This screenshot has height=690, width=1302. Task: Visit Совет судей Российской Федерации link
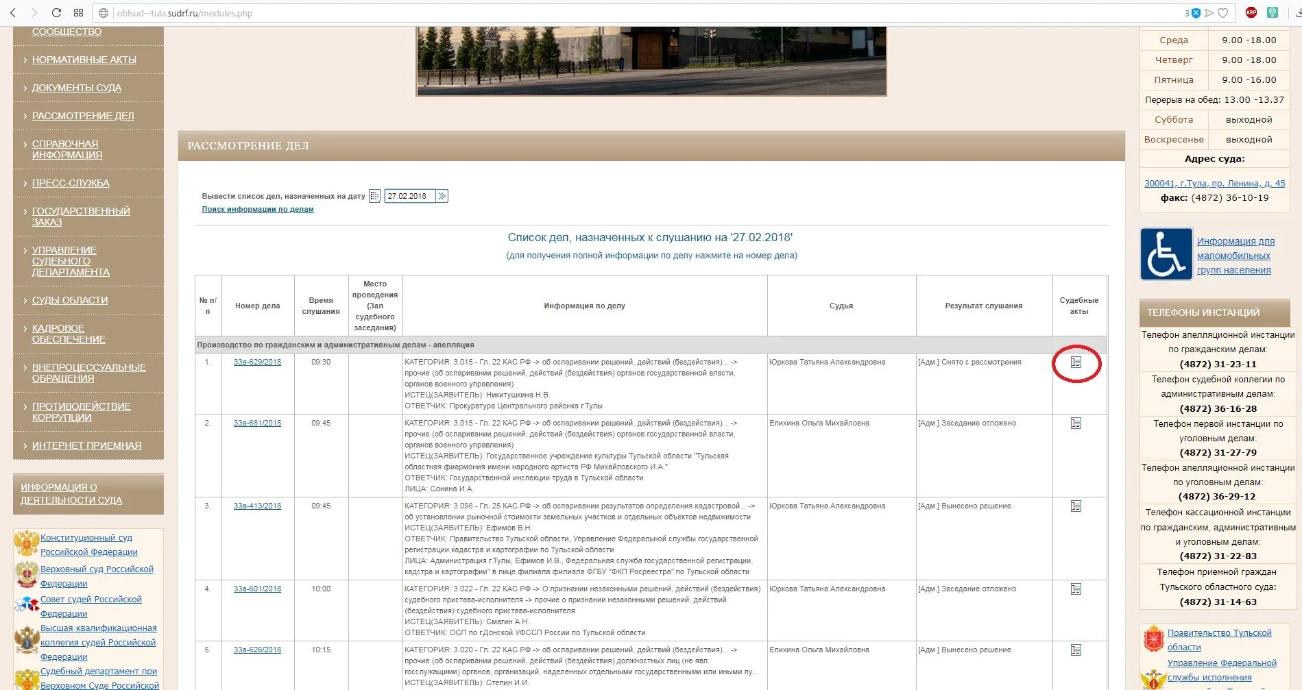(x=91, y=606)
